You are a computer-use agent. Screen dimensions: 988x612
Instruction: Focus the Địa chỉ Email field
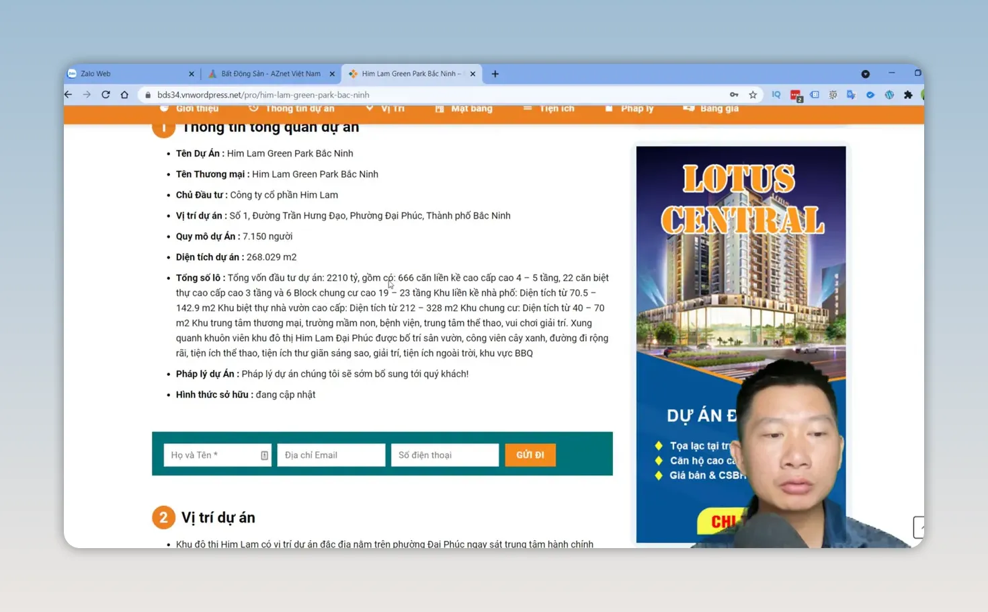pos(331,455)
